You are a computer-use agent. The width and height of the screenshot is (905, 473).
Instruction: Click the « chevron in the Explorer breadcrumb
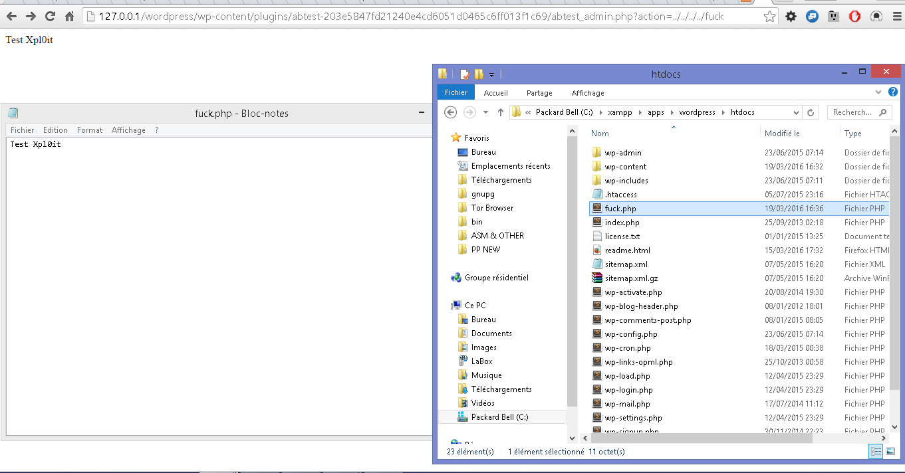pyautogui.click(x=528, y=112)
